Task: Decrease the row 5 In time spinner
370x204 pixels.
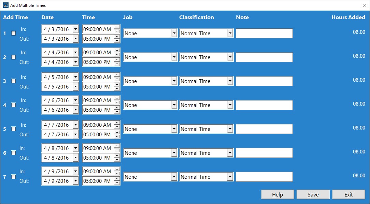Action: coord(117,127)
